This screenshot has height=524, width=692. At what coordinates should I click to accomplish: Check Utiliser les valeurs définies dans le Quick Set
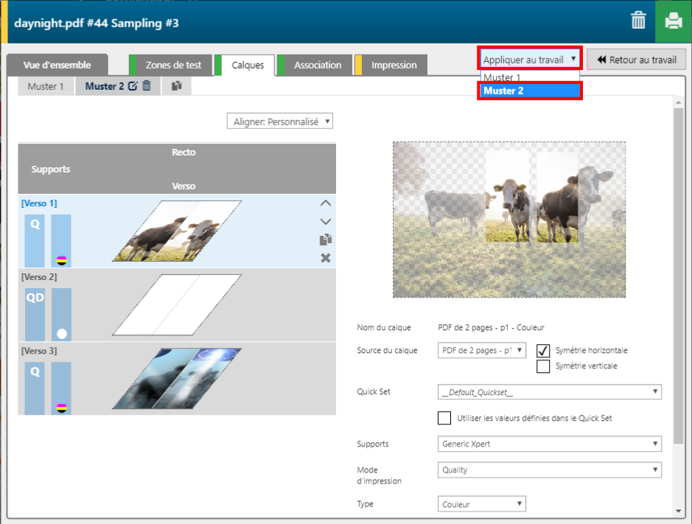[444, 419]
